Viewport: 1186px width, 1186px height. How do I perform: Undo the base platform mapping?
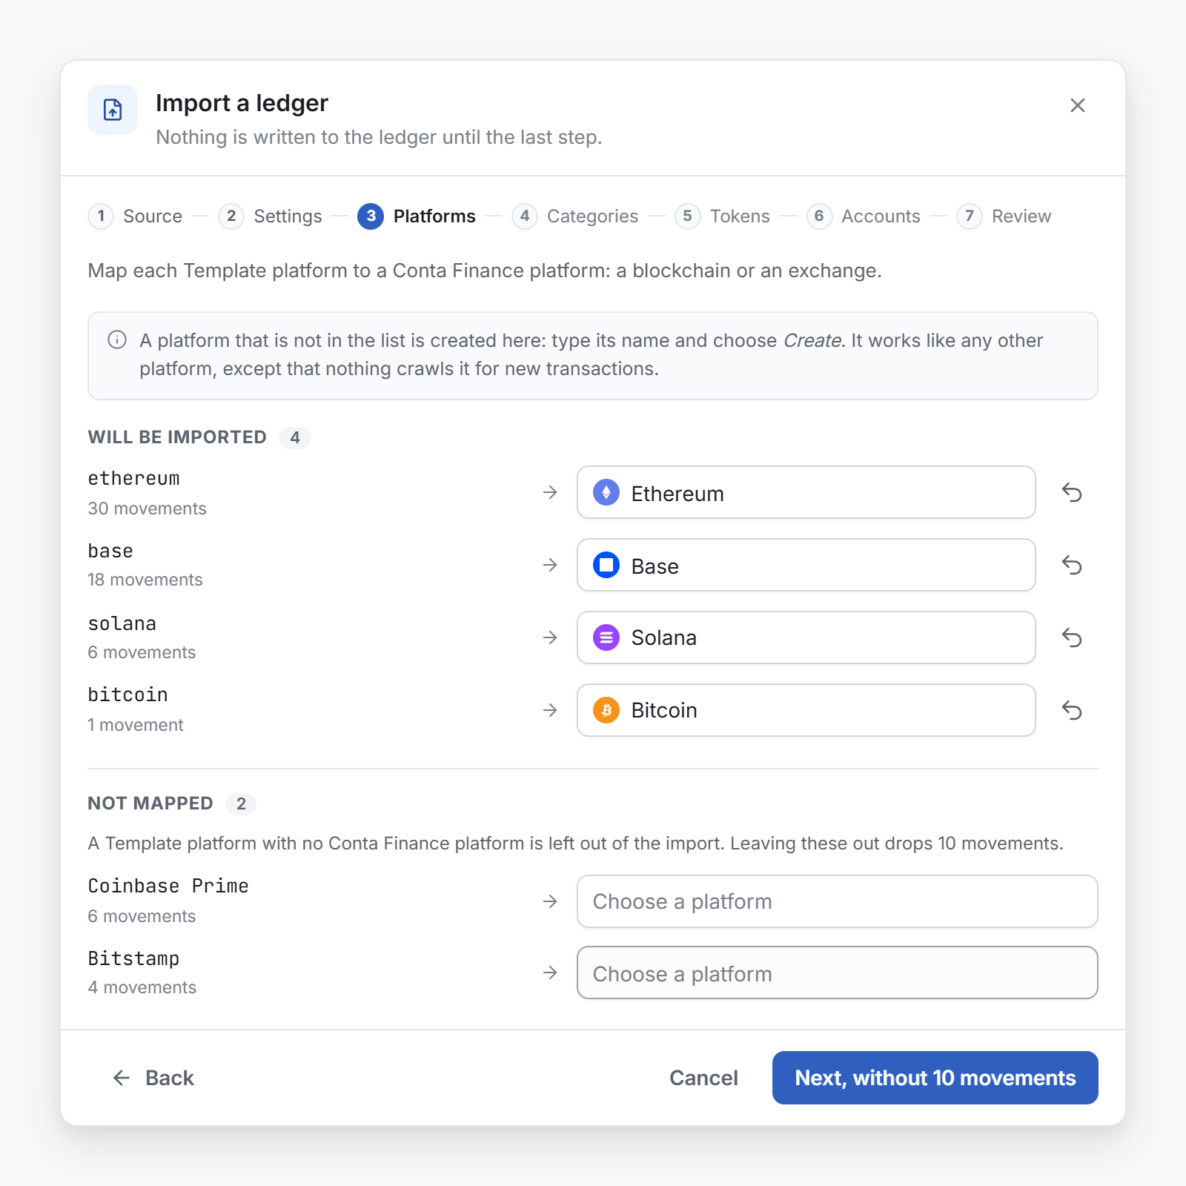pos(1072,565)
